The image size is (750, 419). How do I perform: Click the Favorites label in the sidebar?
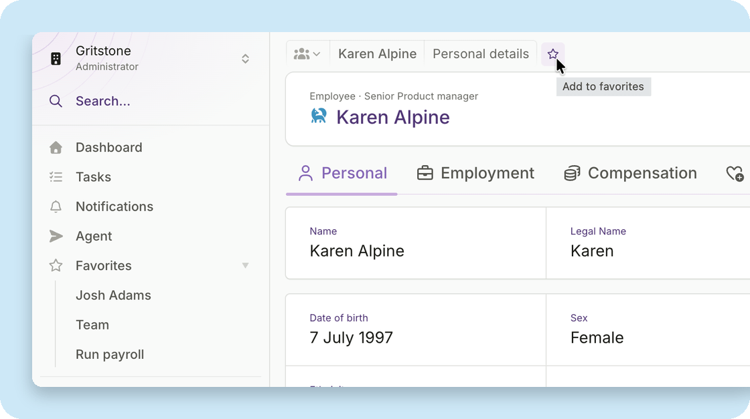103,266
